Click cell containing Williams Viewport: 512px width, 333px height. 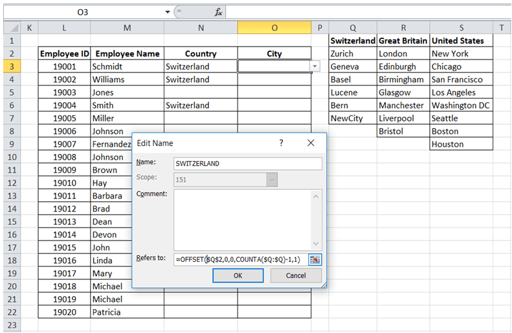[x=128, y=80]
